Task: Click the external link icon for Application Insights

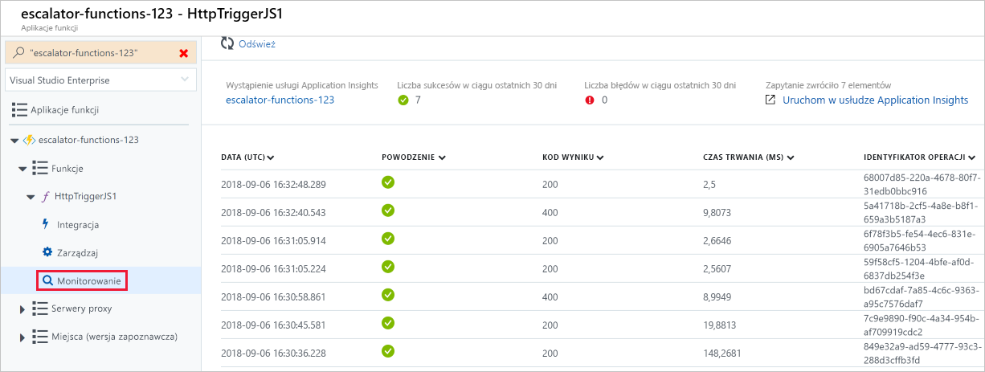Action: [x=770, y=100]
